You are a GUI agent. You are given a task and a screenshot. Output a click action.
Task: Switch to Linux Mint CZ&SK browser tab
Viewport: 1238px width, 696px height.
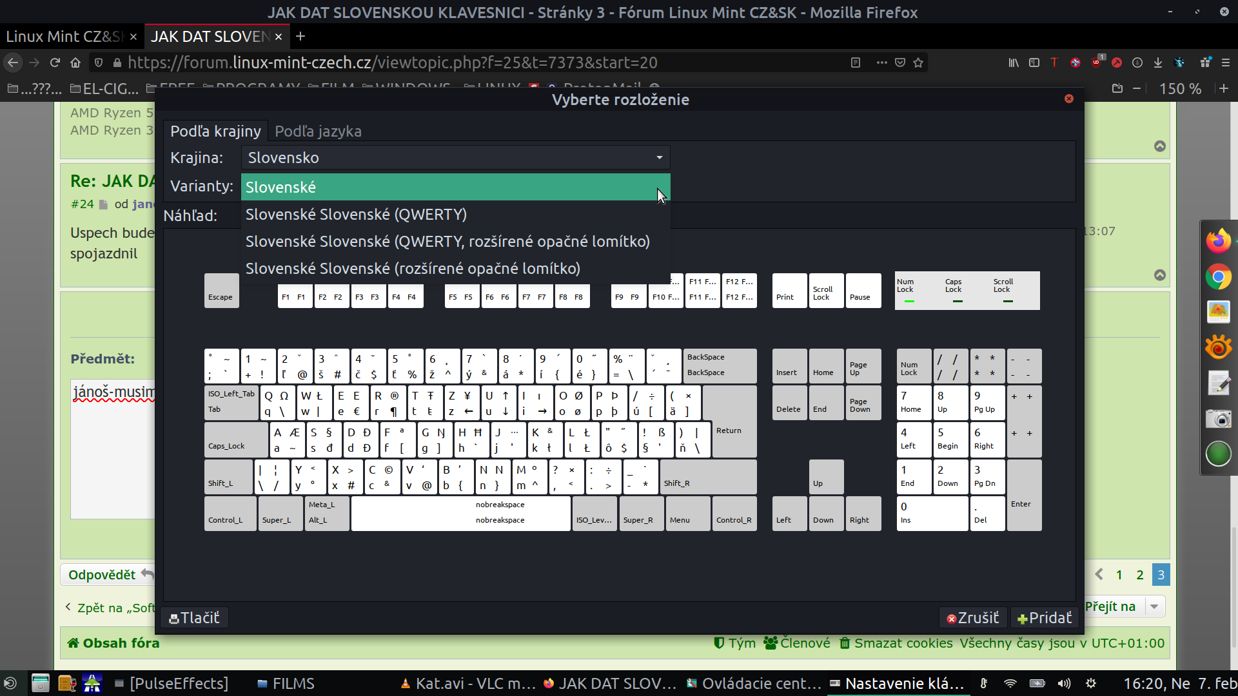pyautogui.click(x=64, y=37)
